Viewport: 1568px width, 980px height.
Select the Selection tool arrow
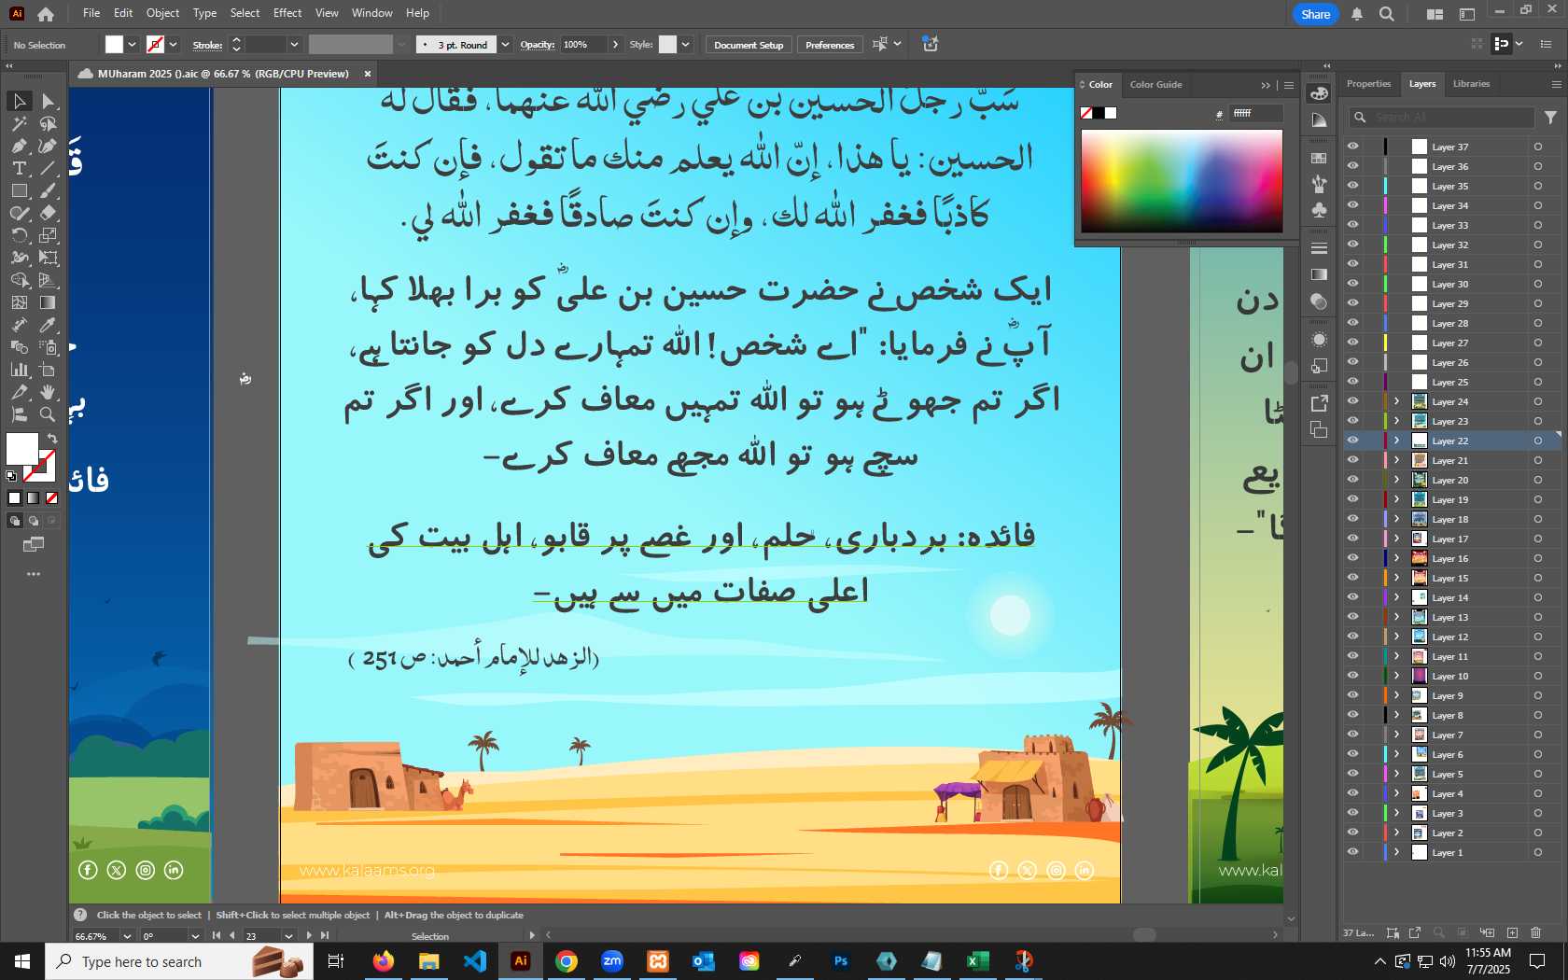[19, 101]
